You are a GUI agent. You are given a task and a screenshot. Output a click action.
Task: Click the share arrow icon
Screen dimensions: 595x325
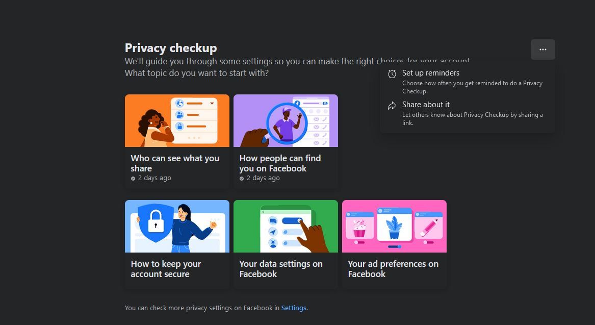392,106
